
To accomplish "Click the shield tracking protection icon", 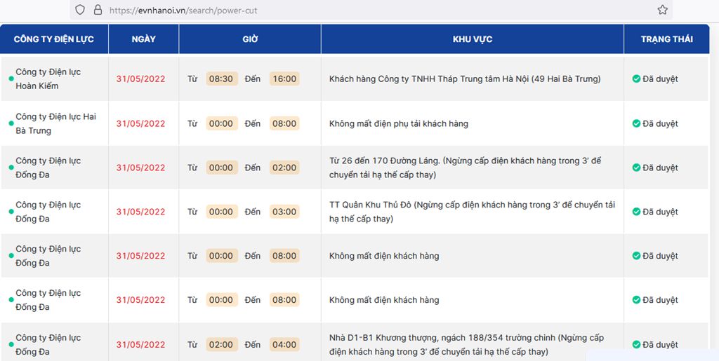I will (x=80, y=10).
